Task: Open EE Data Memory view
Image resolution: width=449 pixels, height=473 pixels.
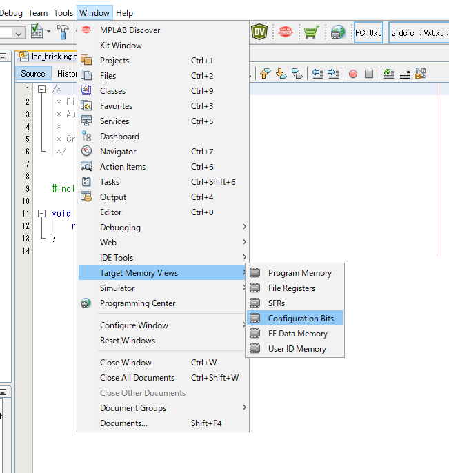Action: [x=295, y=334]
